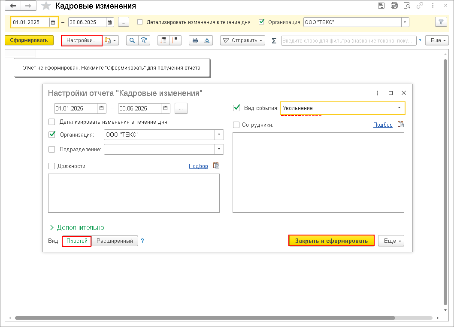
Task: Expand the Дополнительно section
Action: [77, 228]
